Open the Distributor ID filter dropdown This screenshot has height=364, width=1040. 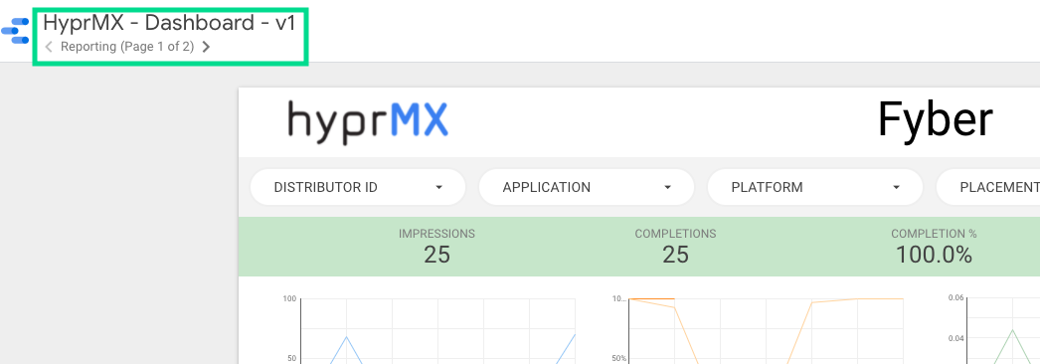click(358, 187)
